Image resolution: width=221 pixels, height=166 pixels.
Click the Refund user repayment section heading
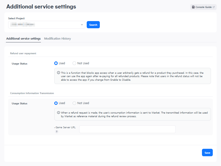pos(23,53)
